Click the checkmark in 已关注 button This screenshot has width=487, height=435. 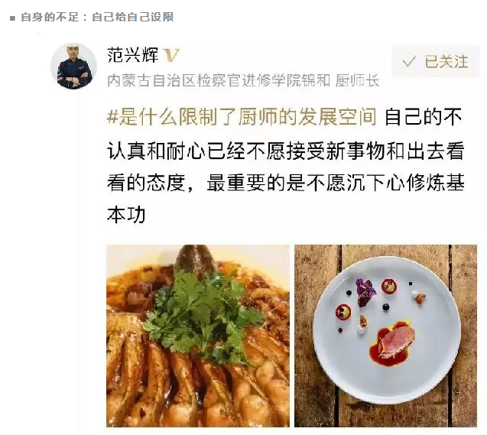pyautogui.click(x=409, y=61)
